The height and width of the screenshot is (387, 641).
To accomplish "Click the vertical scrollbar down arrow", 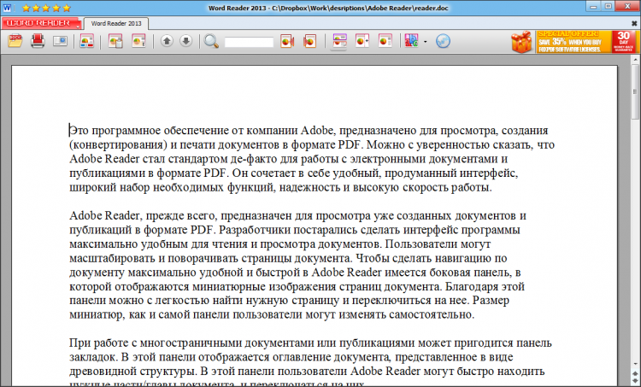I will (636, 364).
